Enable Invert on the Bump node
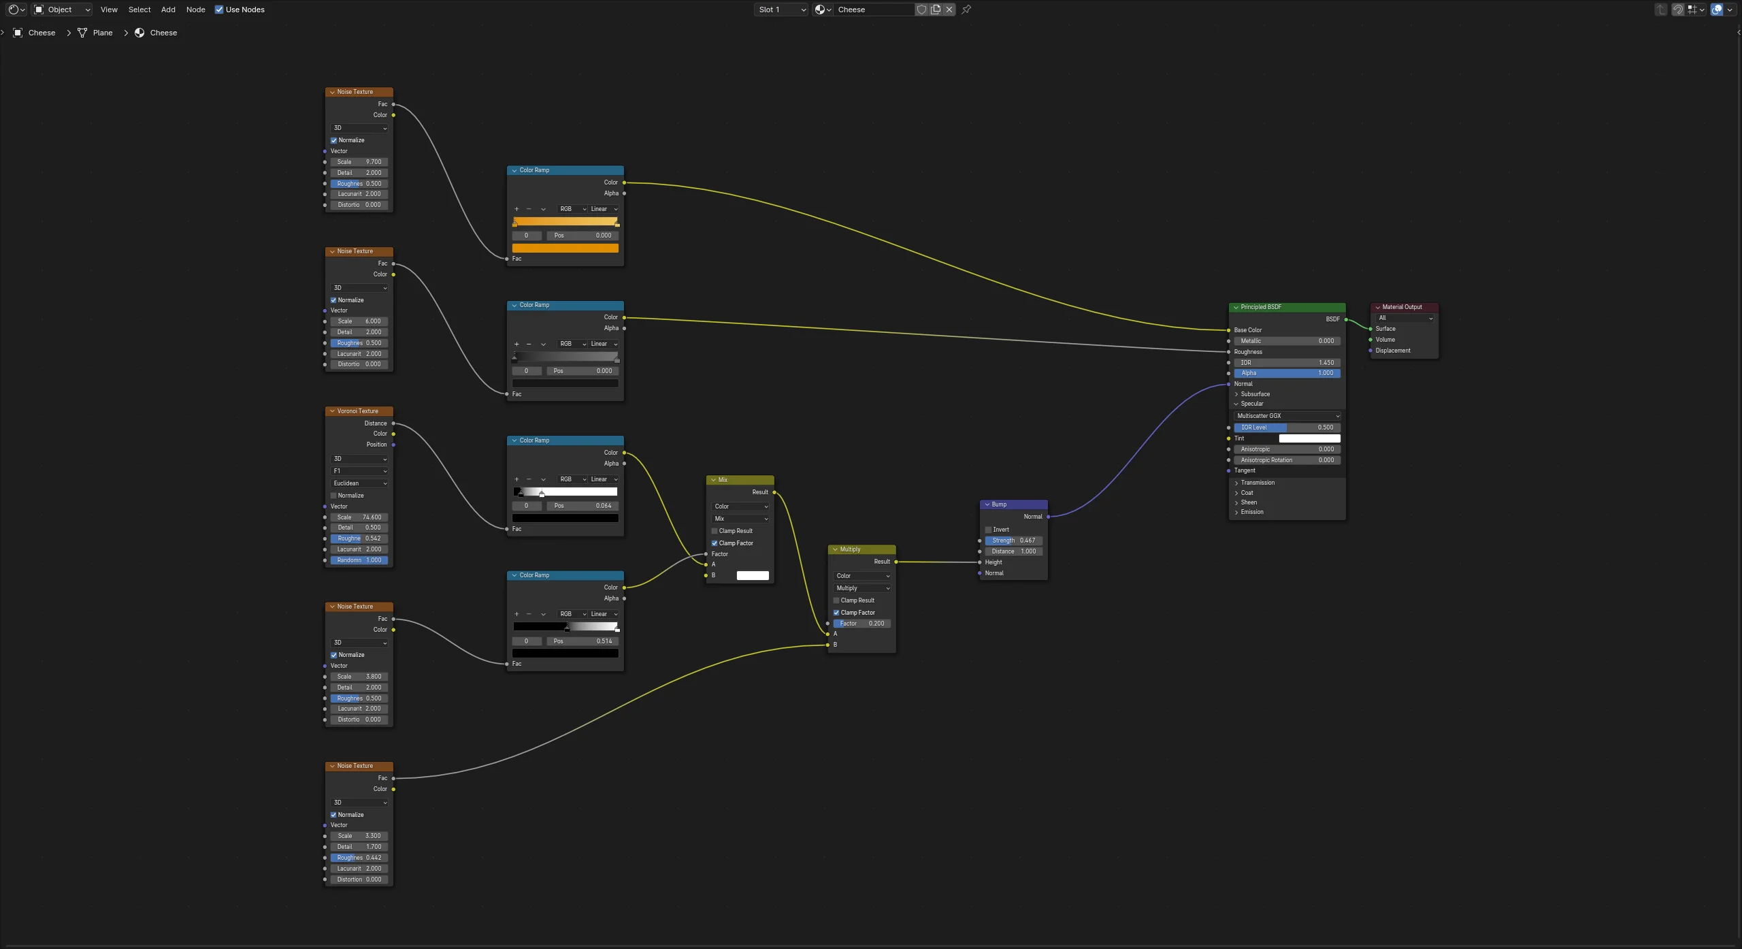 pos(989,530)
